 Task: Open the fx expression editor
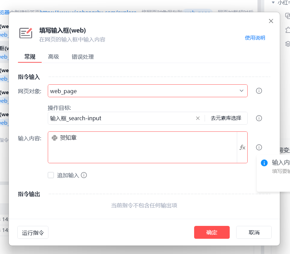click(242, 147)
